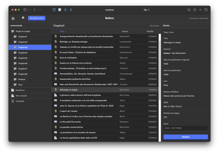Click the Safari share icon

195,10
